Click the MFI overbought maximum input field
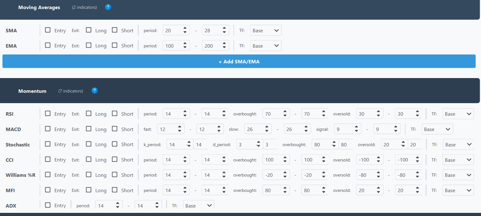The height and width of the screenshot is (216, 481). click(311, 190)
